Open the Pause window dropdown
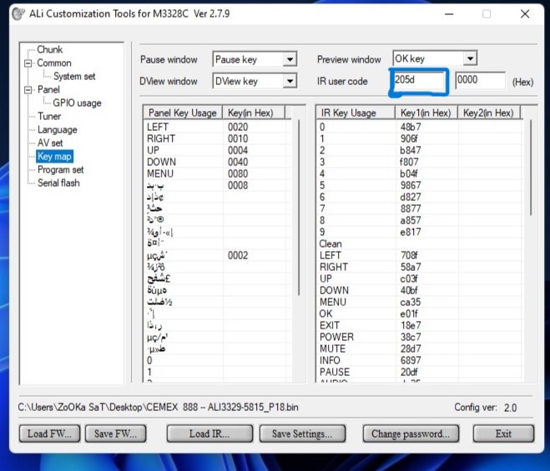 (290, 59)
